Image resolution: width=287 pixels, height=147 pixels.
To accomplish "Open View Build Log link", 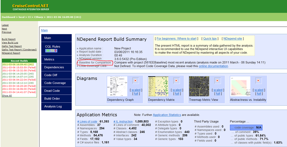I will pos(10,42).
